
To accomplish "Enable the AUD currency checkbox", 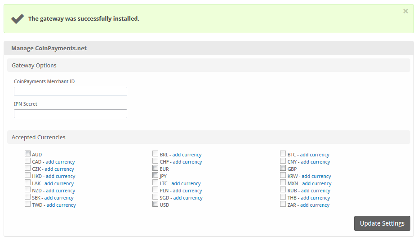I will 28,154.
